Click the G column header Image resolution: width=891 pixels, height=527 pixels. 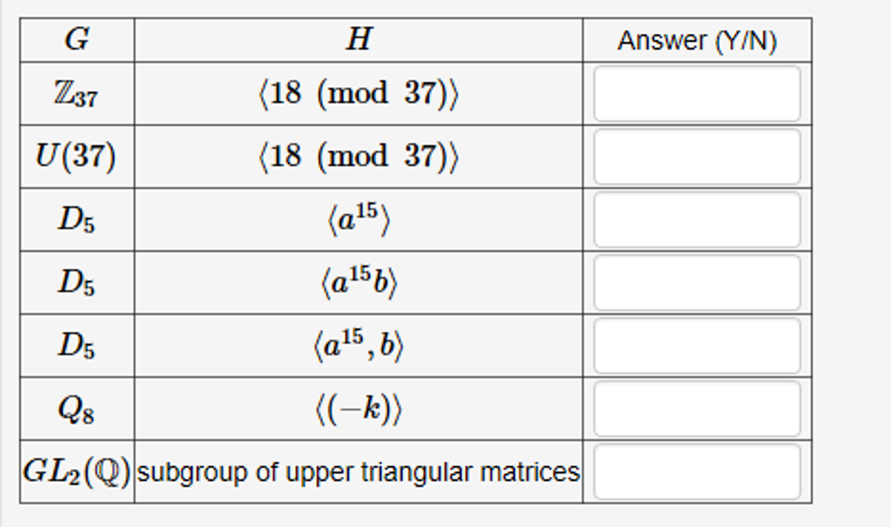[76, 39]
